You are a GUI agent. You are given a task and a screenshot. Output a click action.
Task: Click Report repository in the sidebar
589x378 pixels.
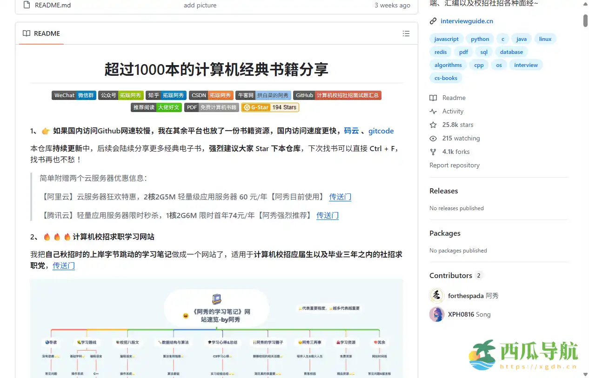click(x=455, y=165)
